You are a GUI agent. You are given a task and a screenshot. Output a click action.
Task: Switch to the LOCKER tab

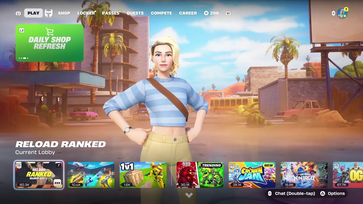pyautogui.click(x=86, y=13)
